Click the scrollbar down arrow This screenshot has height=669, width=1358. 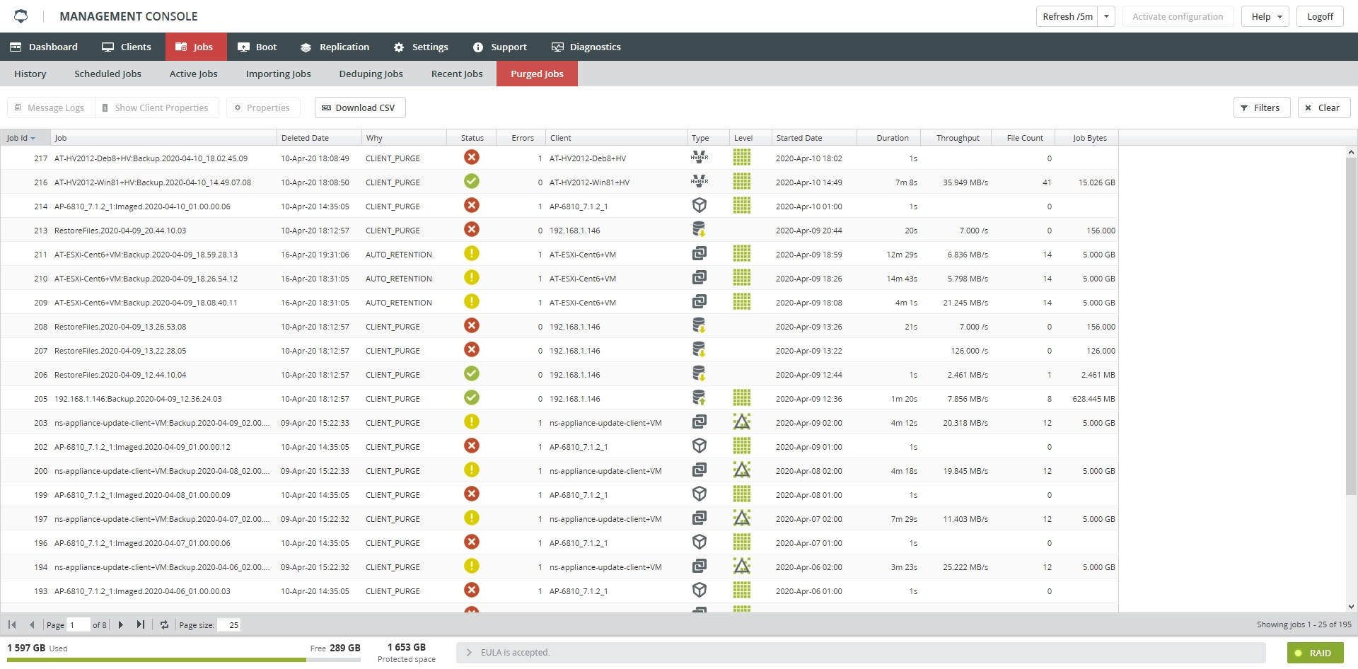point(1352,606)
